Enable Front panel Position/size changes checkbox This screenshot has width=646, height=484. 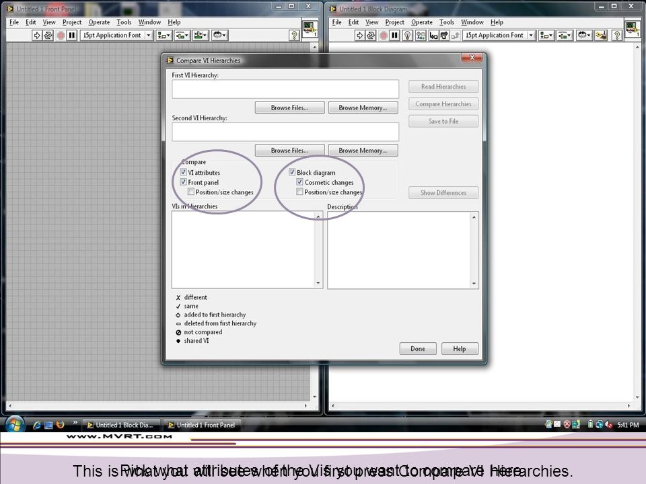pos(190,192)
